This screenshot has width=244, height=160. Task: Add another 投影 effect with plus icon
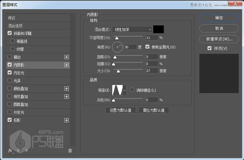(67, 120)
